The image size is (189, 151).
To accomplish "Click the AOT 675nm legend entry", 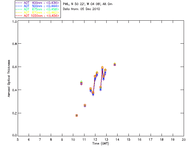I will pos(38,9).
